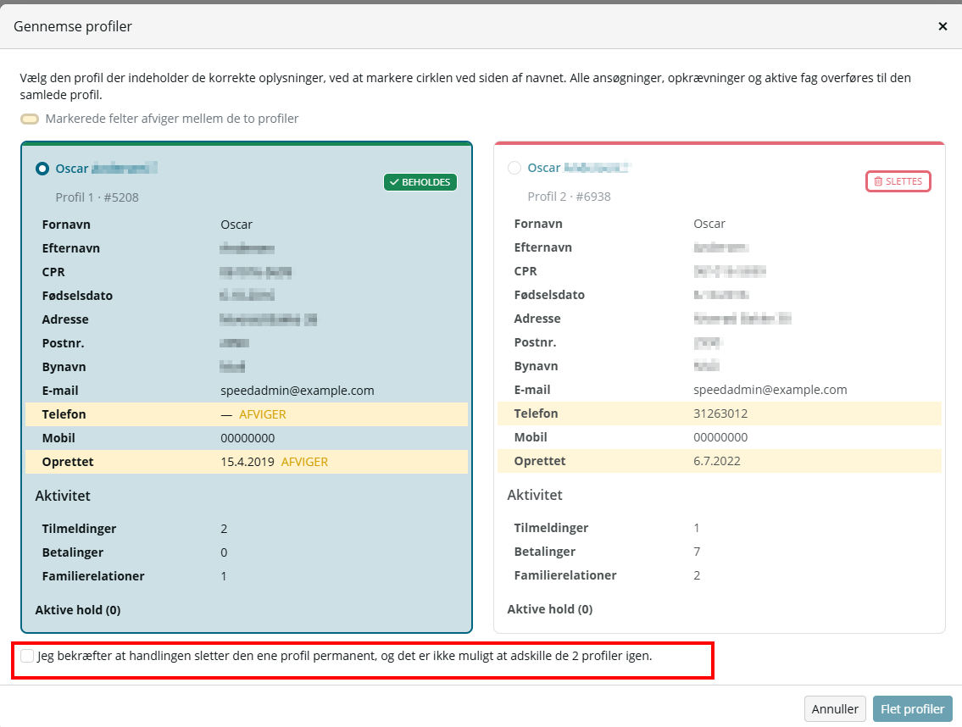Click the Aktivitet heading in Profil 2
The image size is (962, 727).
[x=534, y=495]
